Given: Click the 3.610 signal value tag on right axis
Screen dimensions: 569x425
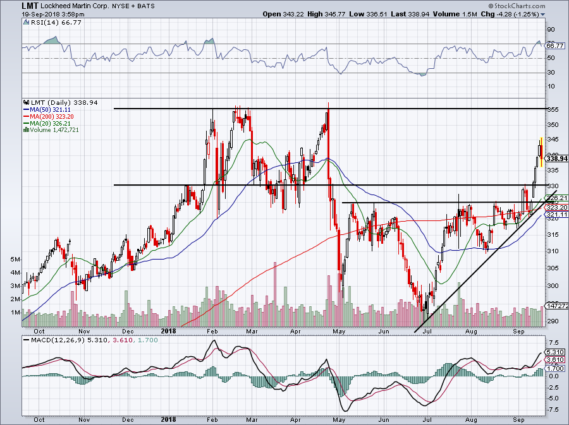Looking at the screenshot, I should click(555, 360).
